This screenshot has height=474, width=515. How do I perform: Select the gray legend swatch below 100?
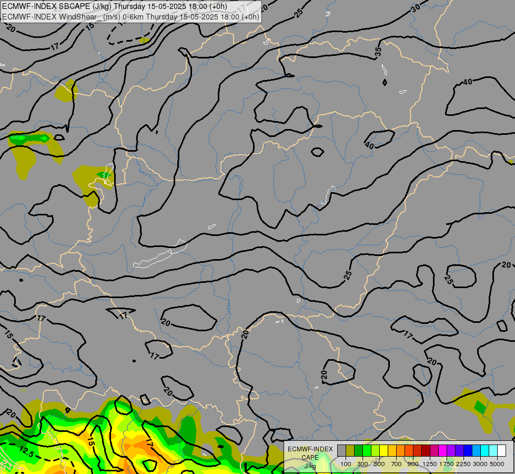point(341,450)
